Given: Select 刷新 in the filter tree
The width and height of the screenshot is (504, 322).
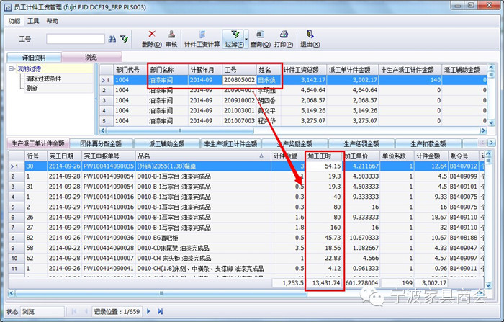Looking at the screenshot, I should (x=32, y=88).
